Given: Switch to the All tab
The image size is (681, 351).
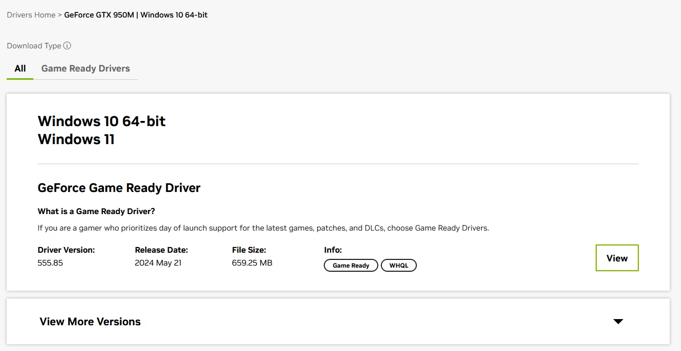Looking at the screenshot, I should tap(20, 68).
